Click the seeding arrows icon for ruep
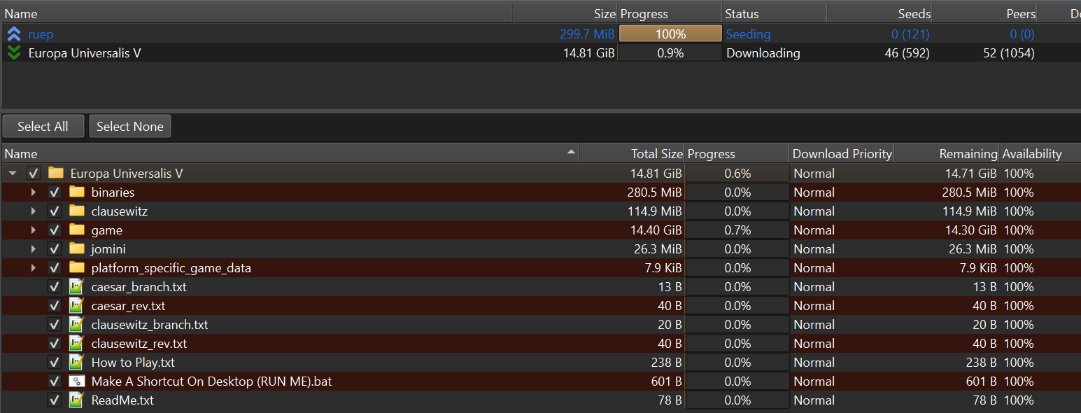The height and width of the screenshot is (413, 1081). 14,34
